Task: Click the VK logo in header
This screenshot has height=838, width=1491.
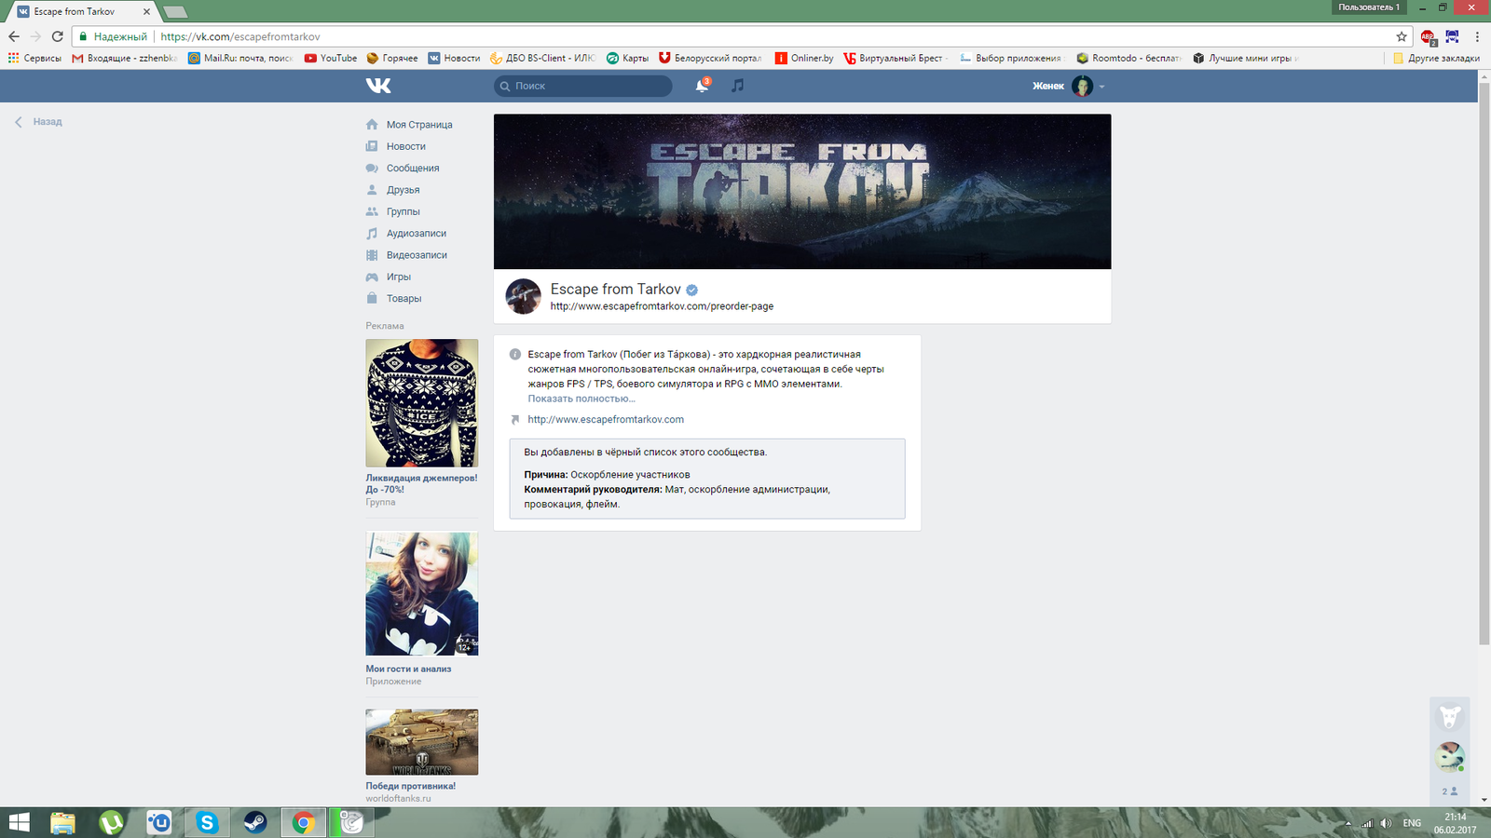Action: click(378, 86)
